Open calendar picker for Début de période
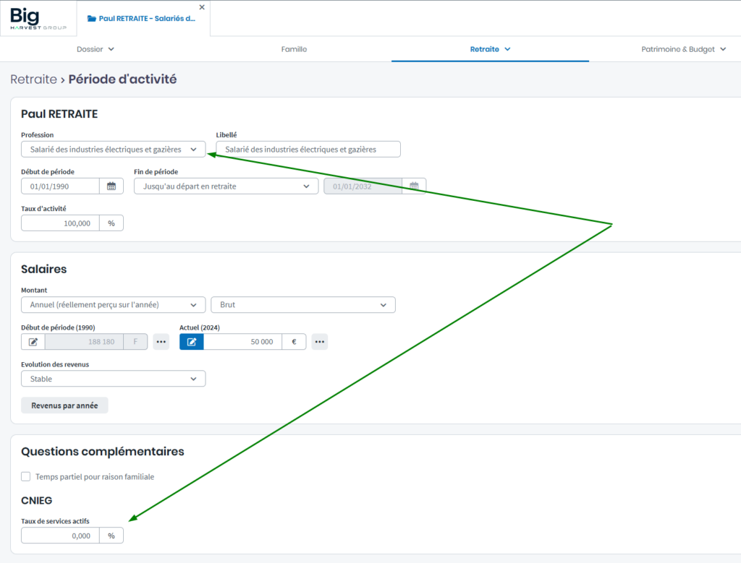This screenshot has width=741, height=563. point(111,186)
